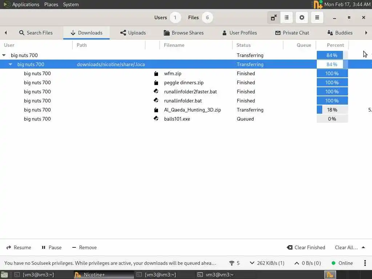Screen dimensions: 372x279
Task: Select the peggle dinners.zip file icon
Action: coord(156,82)
